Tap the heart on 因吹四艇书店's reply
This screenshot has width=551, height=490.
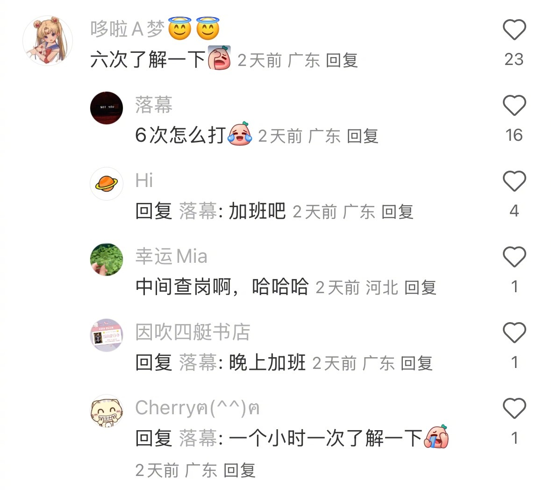(514, 332)
